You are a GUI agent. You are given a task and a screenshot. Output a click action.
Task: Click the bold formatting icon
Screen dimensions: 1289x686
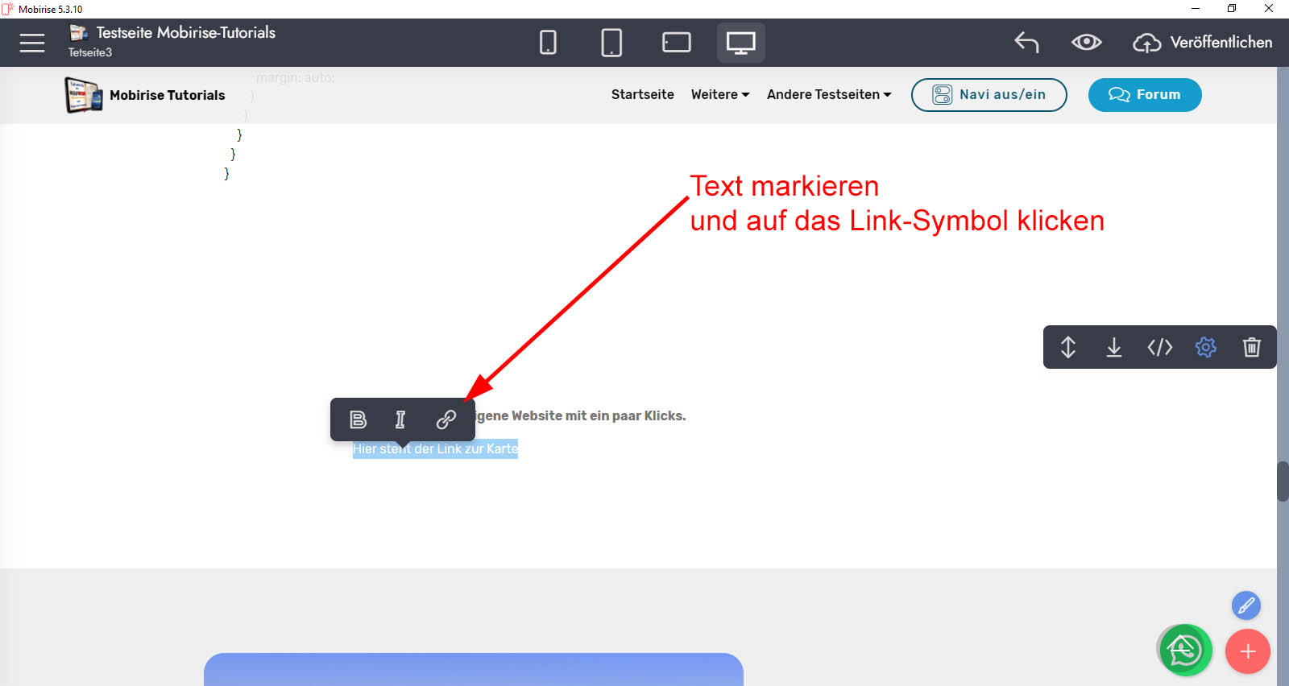pos(359,419)
